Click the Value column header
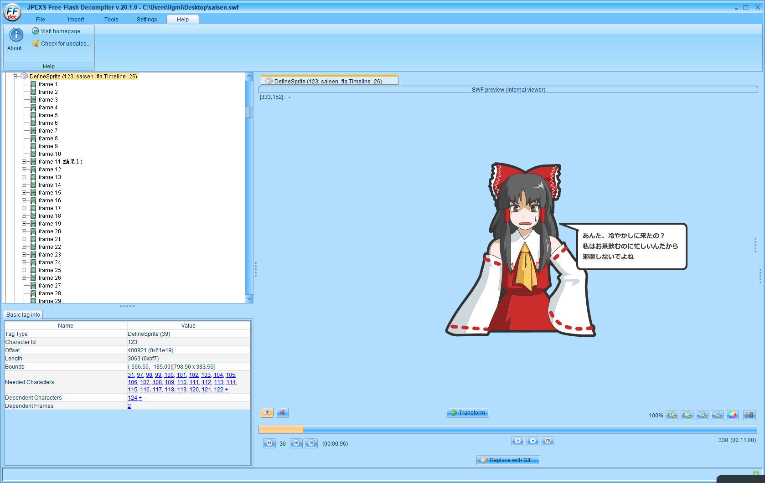The image size is (765, 483). click(x=188, y=326)
